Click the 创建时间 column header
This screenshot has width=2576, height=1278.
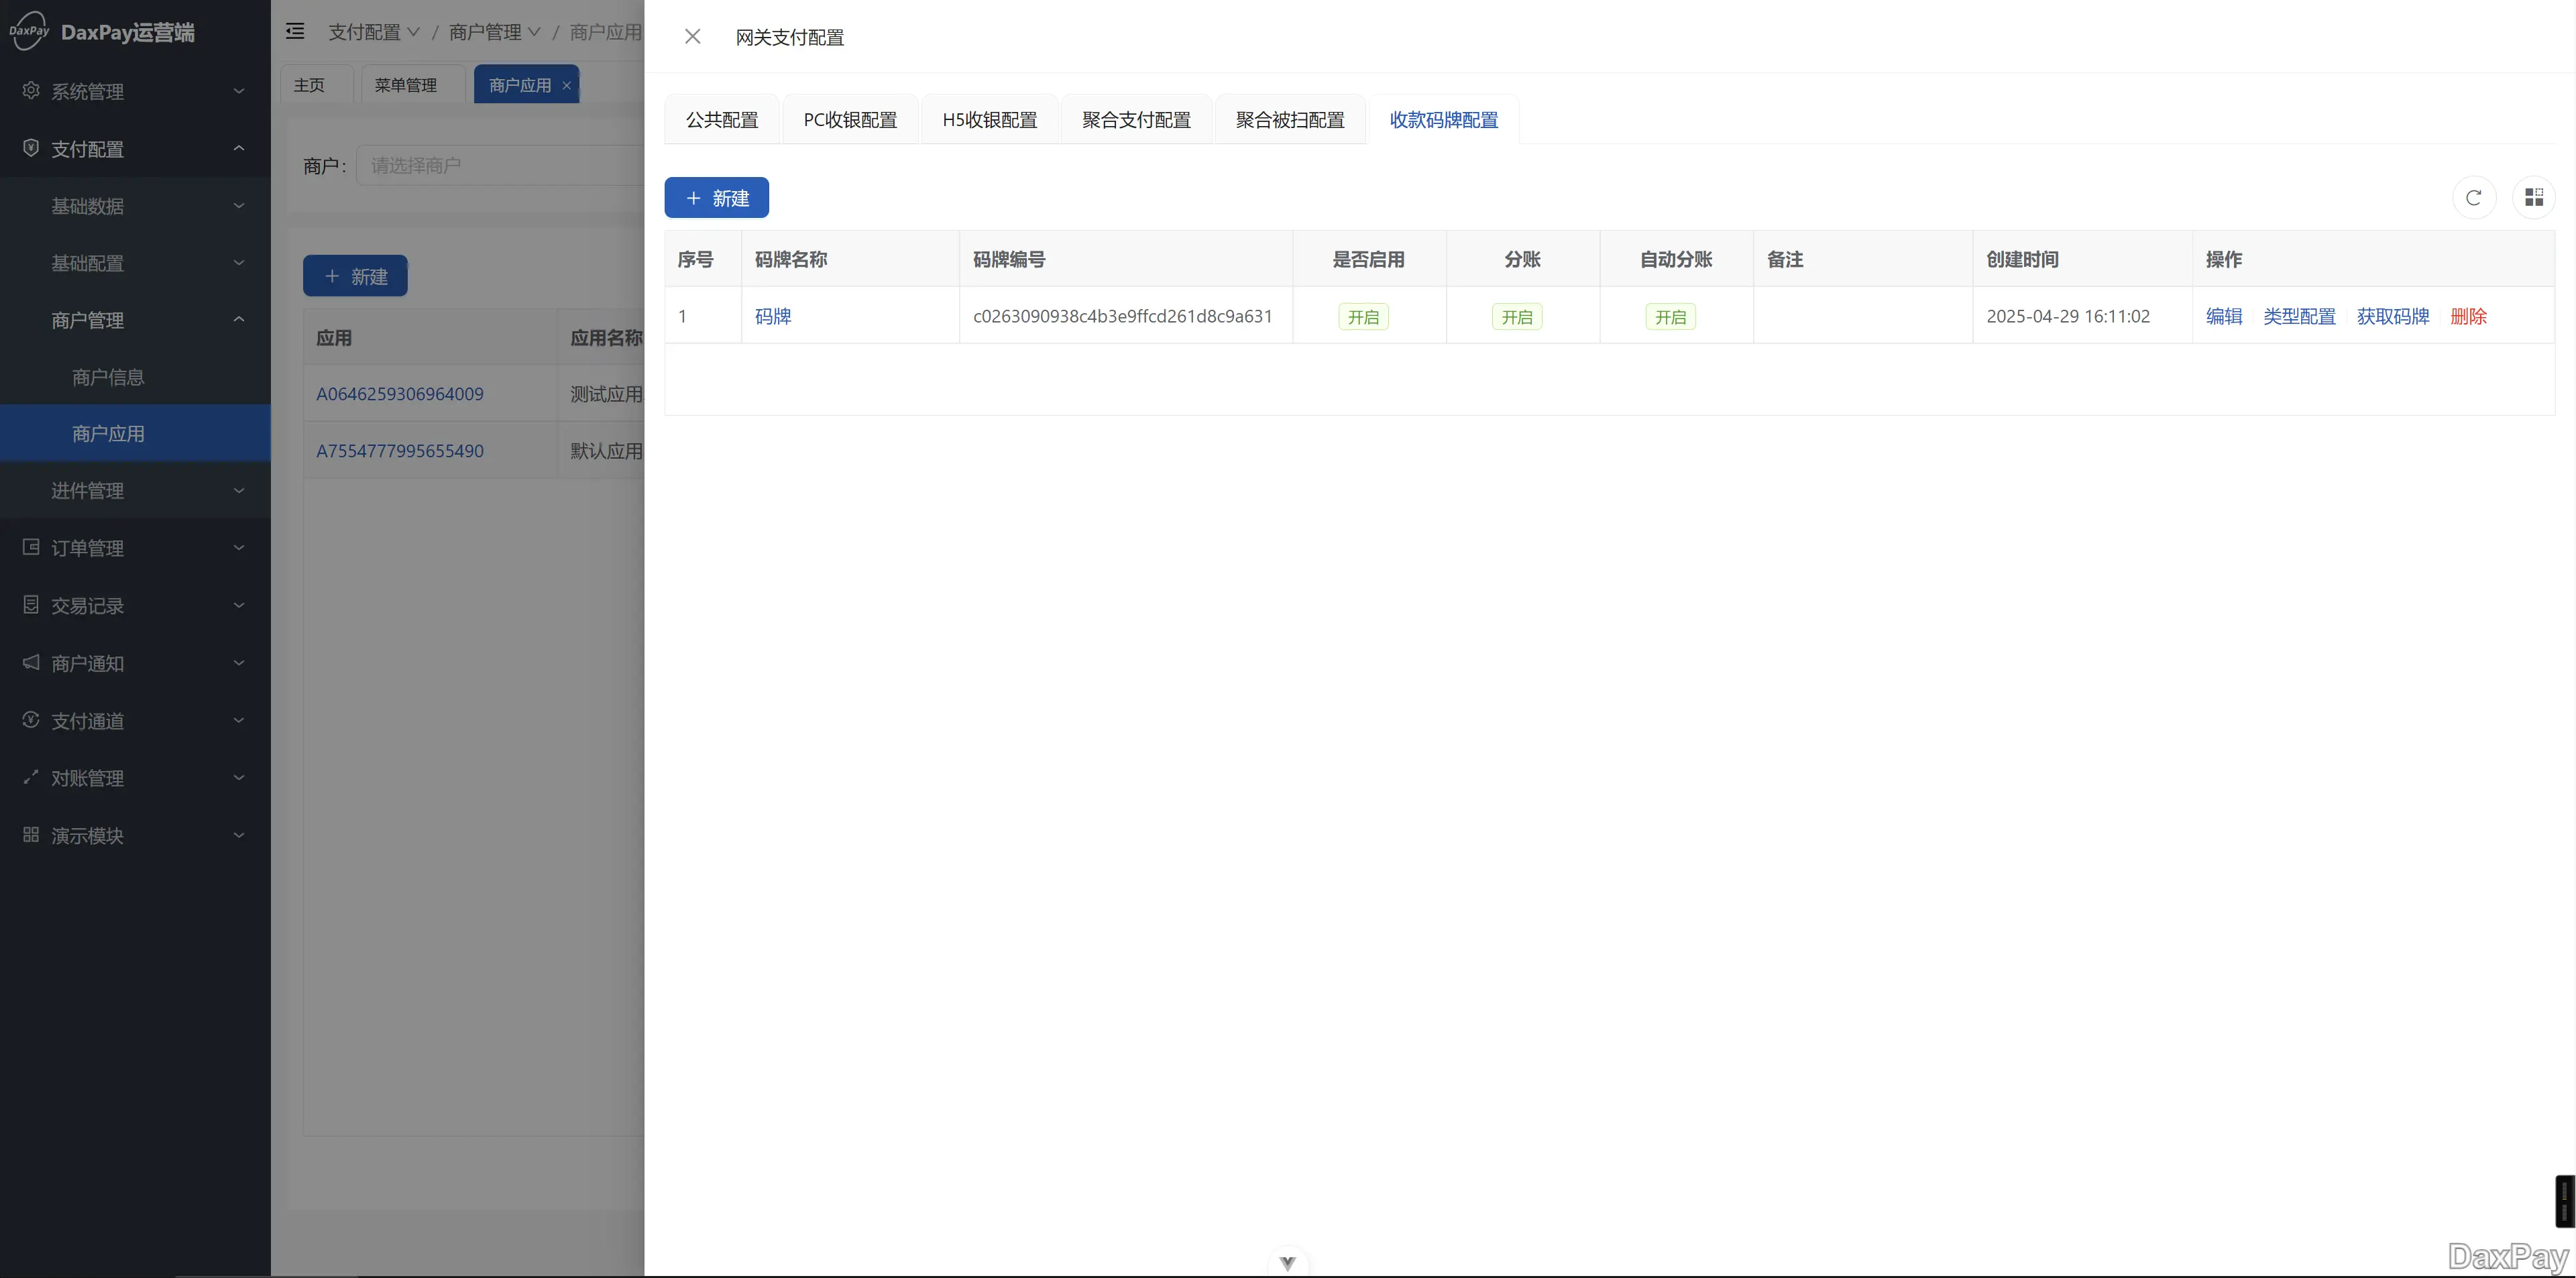(x=2082, y=259)
